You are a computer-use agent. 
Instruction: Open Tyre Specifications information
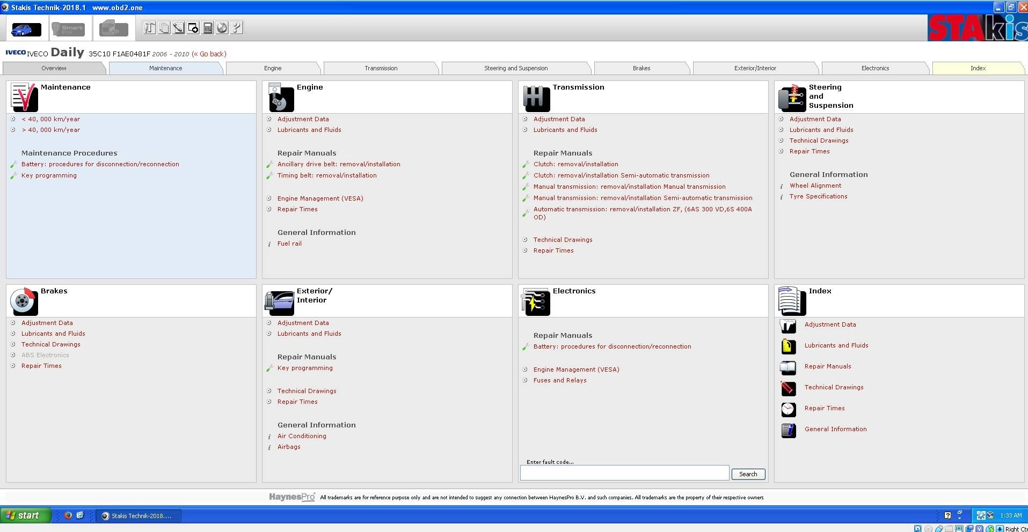tap(818, 196)
